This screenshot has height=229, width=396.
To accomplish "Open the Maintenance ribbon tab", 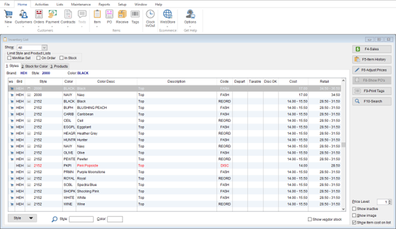I will pos(81,4).
